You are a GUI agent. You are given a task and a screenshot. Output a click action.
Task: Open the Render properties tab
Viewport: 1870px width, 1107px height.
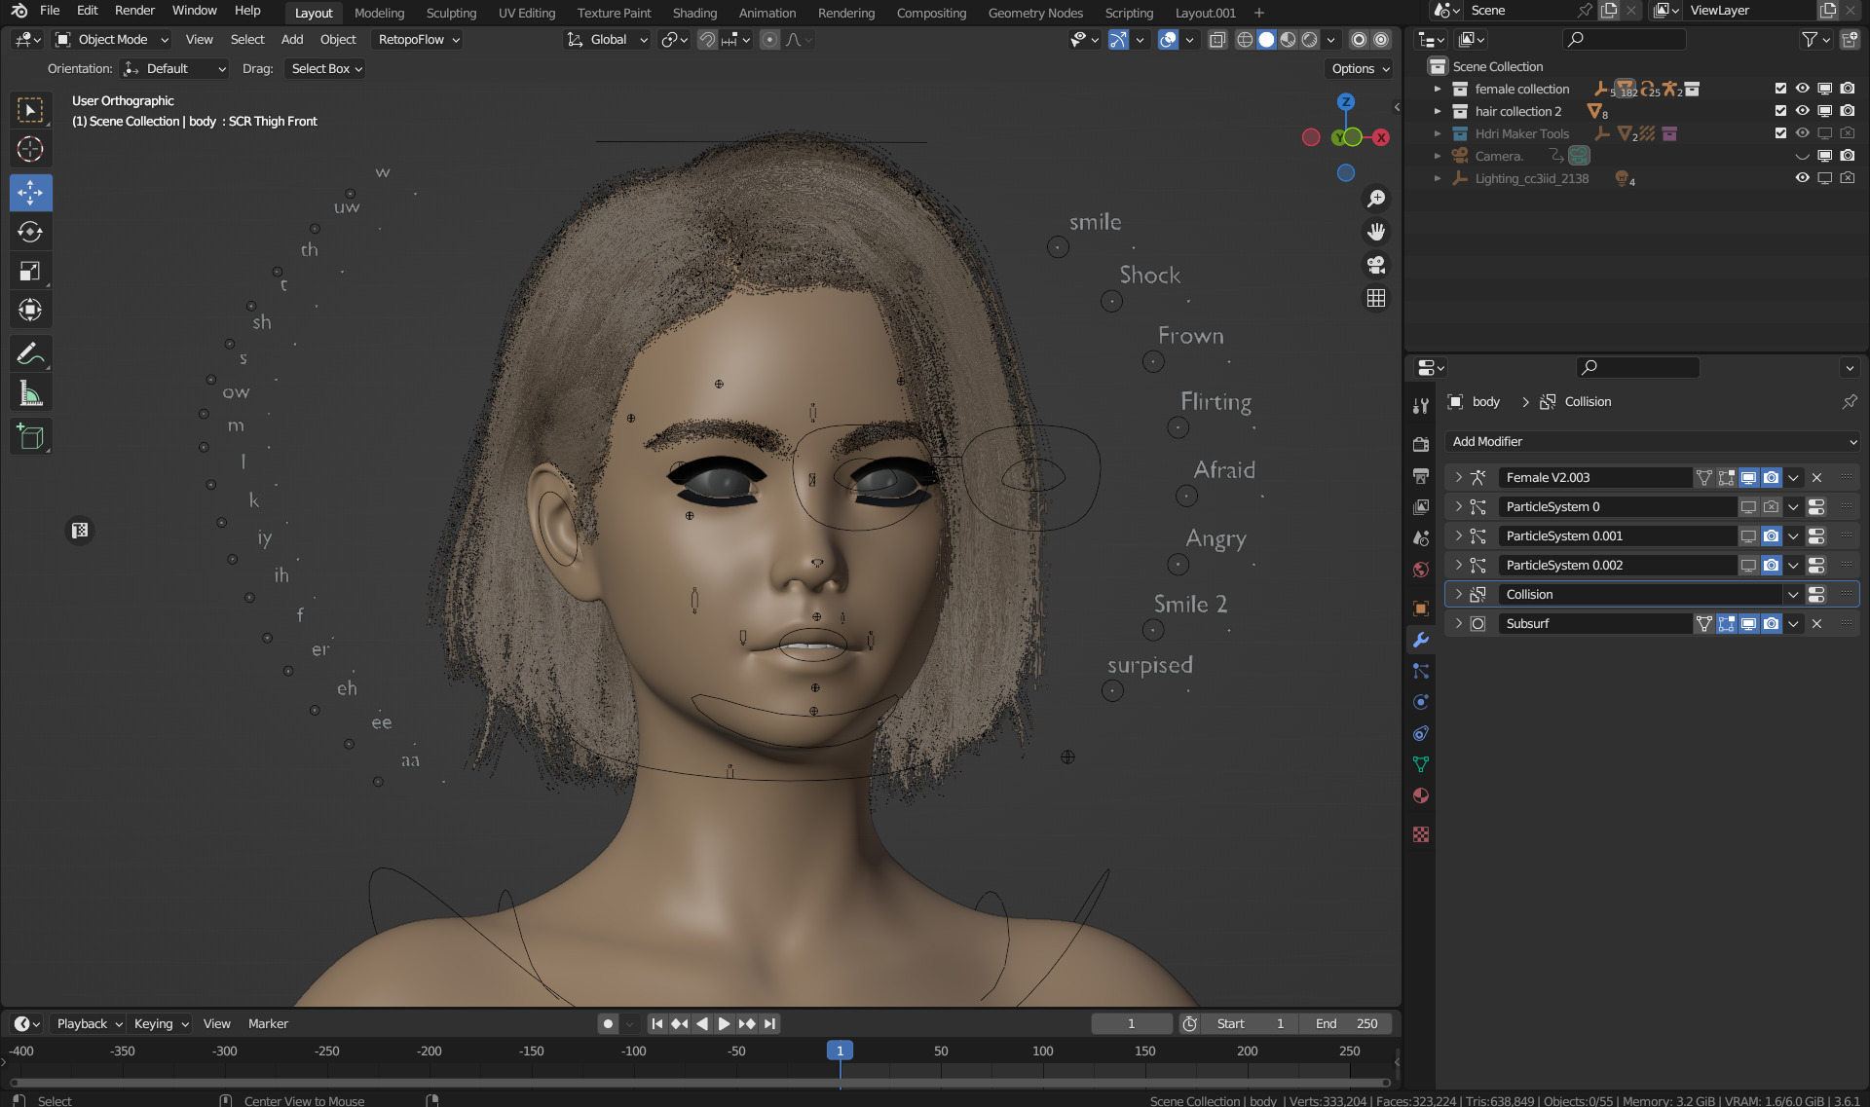(x=1421, y=444)
